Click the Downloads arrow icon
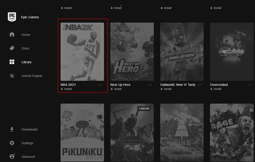The image size is (255, 162). click(x=12, y=129)
